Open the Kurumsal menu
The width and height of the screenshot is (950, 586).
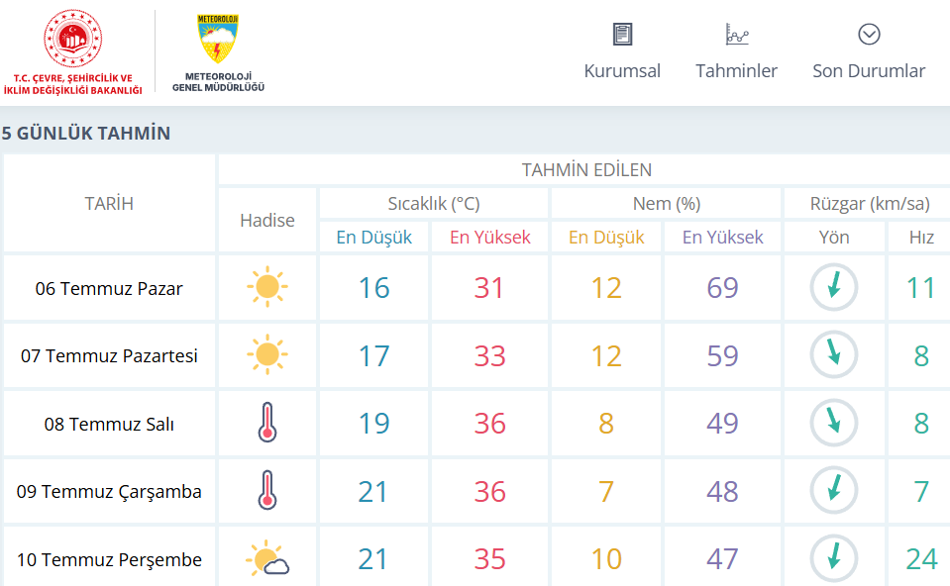click(x=622, y=71)
